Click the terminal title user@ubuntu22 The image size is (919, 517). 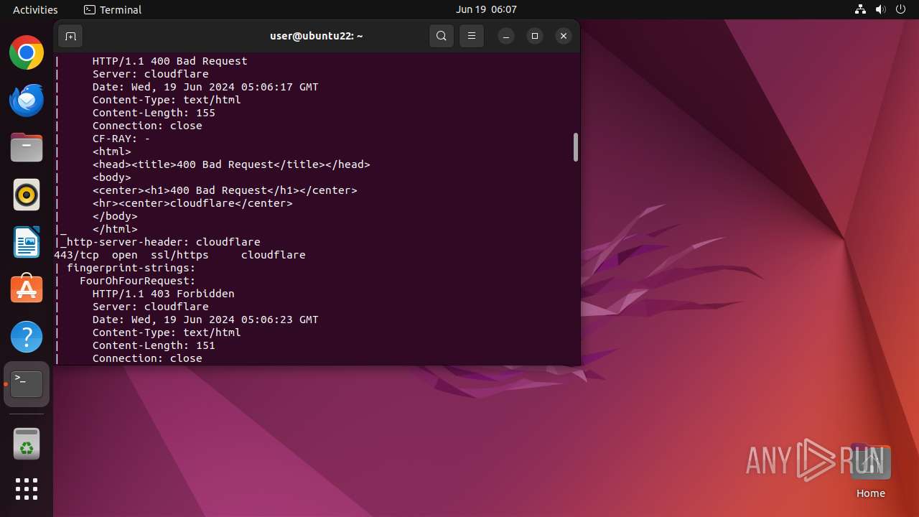[x=316, y=36]
